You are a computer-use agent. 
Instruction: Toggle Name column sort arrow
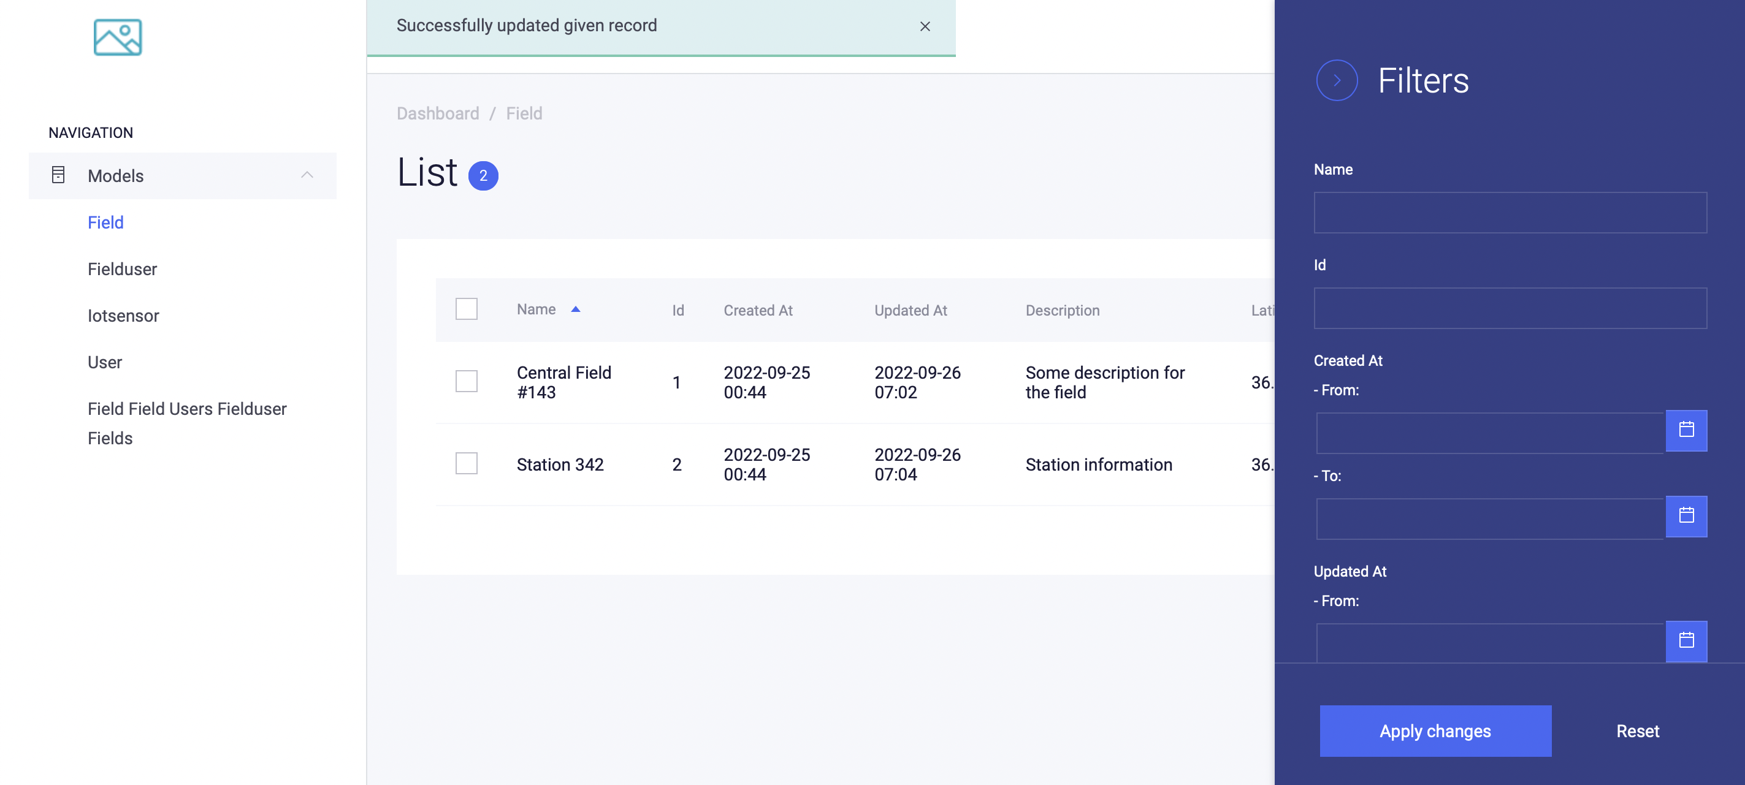(x=575, y=309)
